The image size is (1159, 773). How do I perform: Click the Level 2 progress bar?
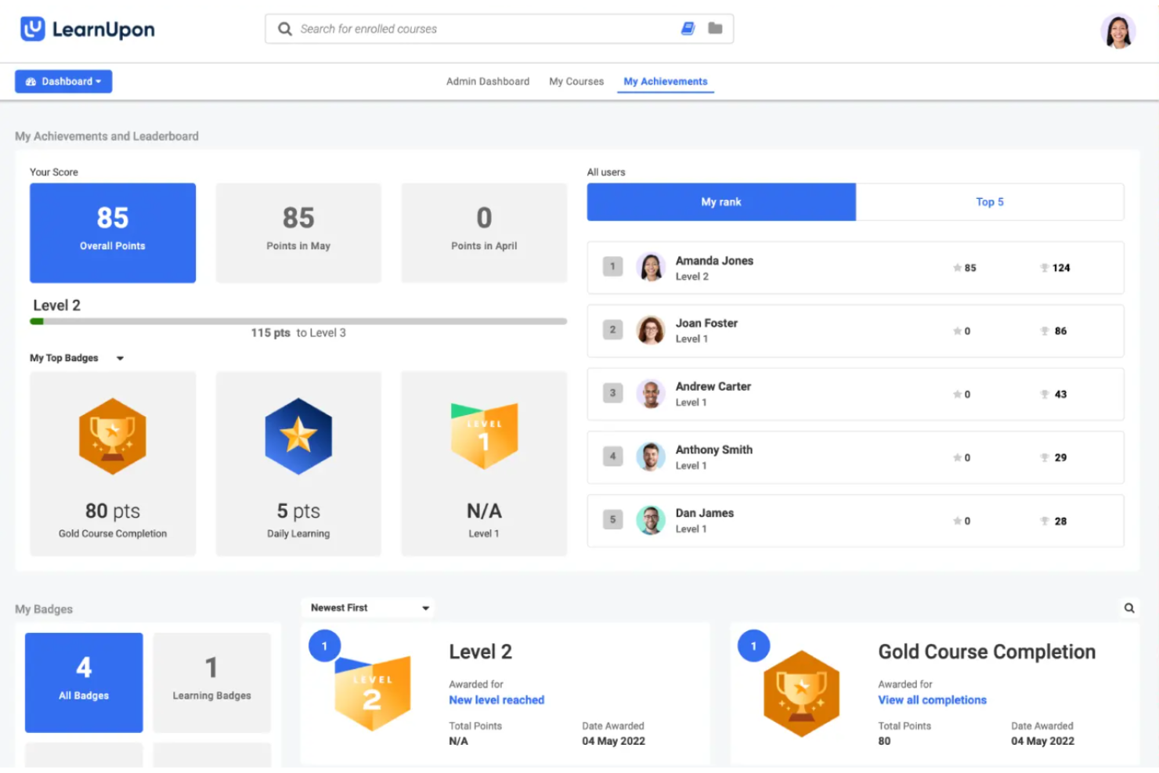pyautogui.click(x=298, y=320)
